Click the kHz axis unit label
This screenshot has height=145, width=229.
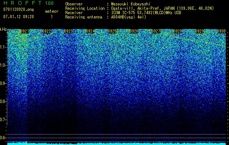point(3,29)
